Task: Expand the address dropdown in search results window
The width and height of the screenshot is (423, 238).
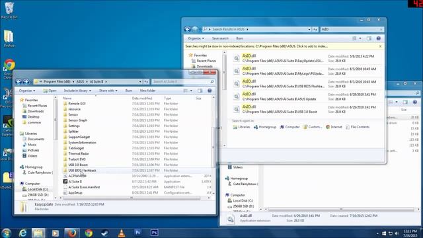Action: 309,29
